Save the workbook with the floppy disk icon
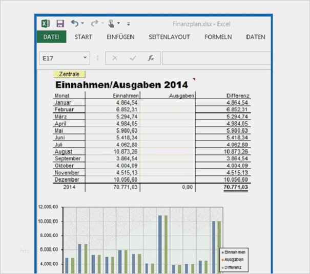 [60, 24]
